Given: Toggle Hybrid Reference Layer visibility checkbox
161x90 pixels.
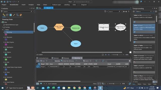Looking at the screenshot, I should tap(4, 25).
